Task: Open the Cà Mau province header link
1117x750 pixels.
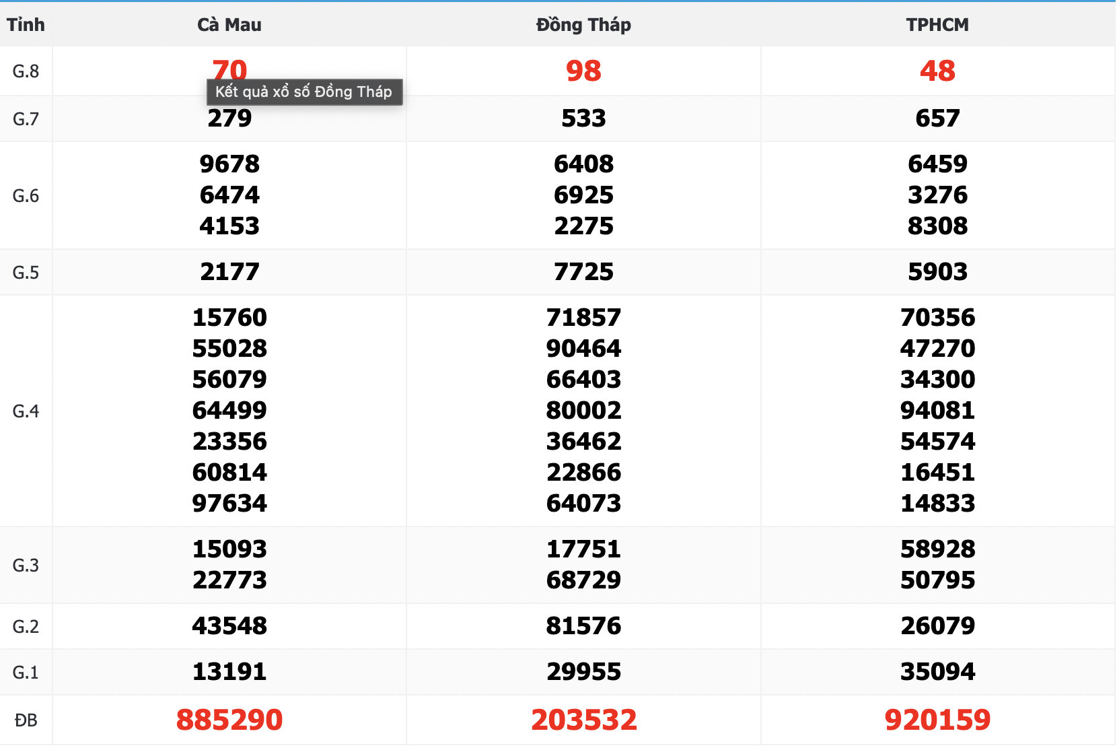Action: pyautogui.click(x=229, y=25)
